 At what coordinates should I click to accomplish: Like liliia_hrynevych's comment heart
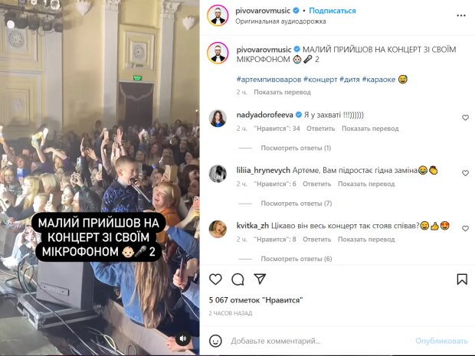coord(465,173)
